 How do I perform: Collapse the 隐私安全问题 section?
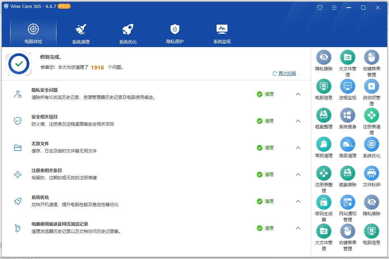(298, 94)
